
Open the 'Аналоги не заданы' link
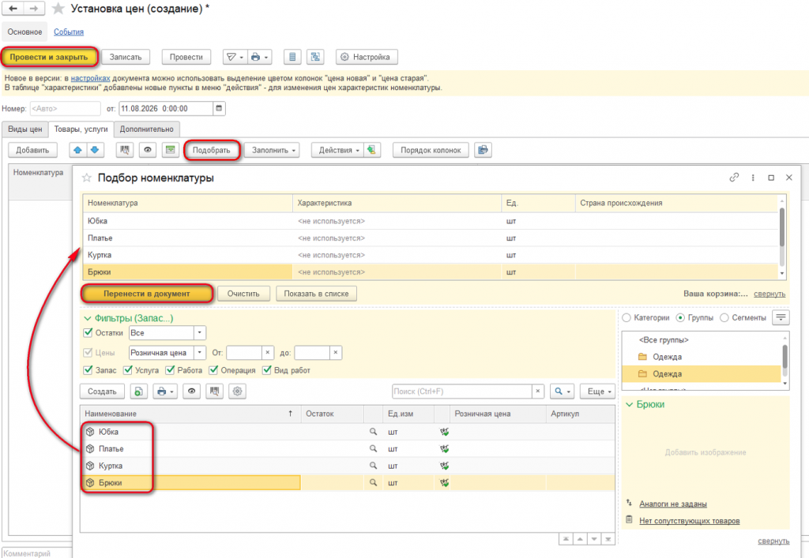tap(673, 504)
